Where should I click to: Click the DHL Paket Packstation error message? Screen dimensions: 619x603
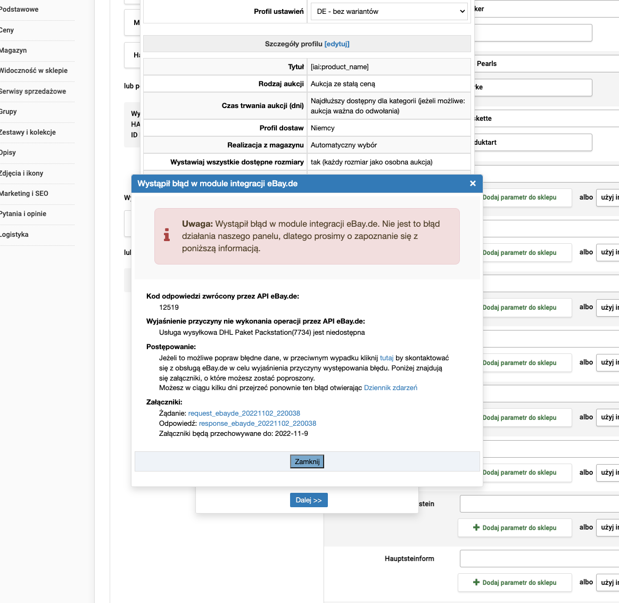[262, 332]
